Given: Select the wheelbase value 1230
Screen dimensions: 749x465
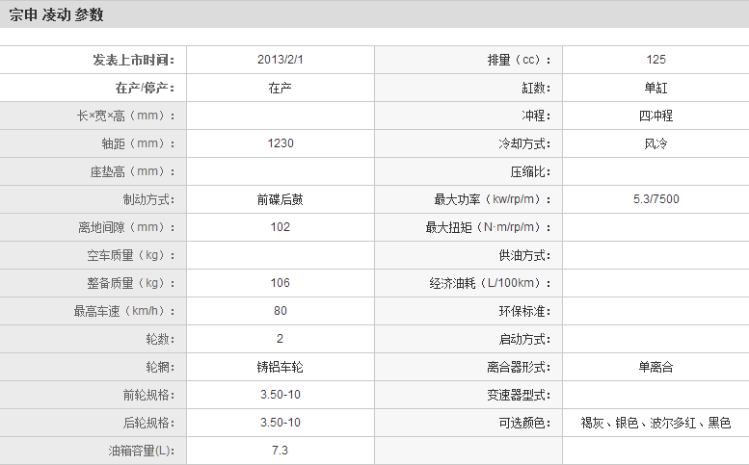Looking at the screenshot, I should coord(280,143).
